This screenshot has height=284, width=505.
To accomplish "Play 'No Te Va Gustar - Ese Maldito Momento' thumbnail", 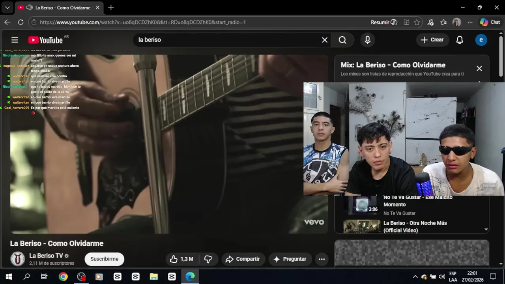I will pyautogui.click(x=361, y=205).
